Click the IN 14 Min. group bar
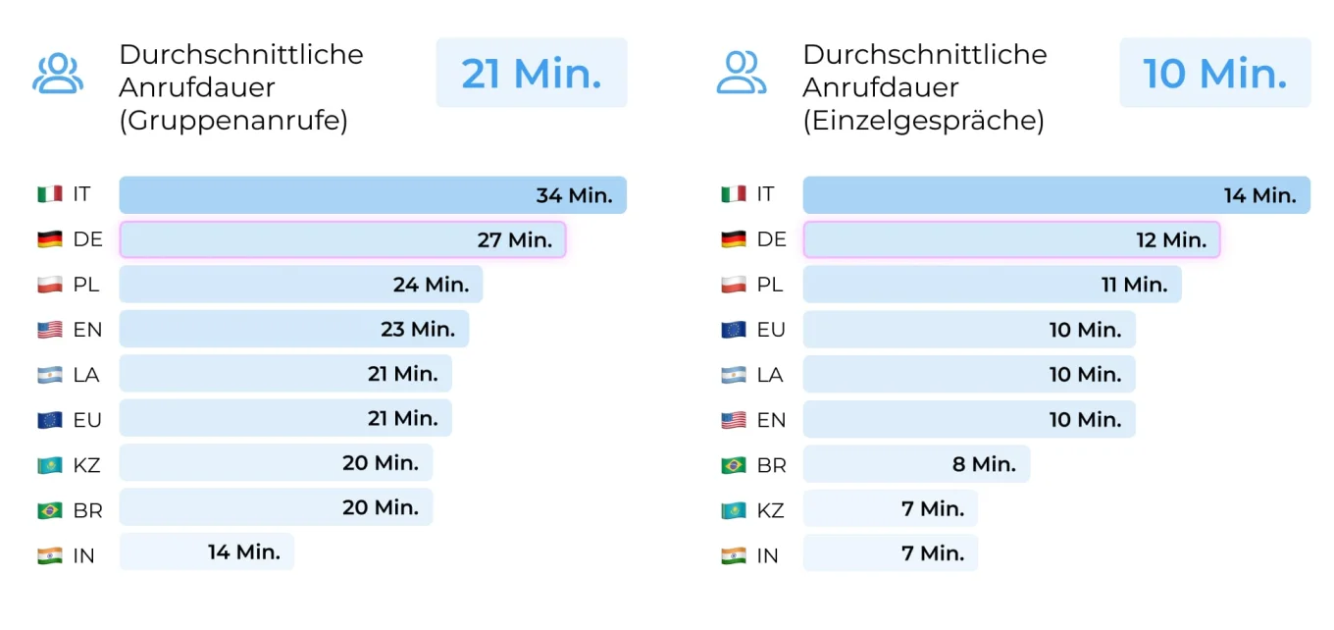The height and width of the screenshot is (630, 1334). coord(207,551)
